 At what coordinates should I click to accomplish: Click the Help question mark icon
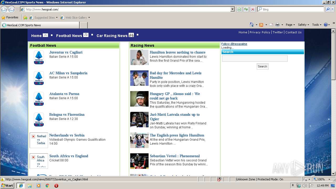coord(326,25)
